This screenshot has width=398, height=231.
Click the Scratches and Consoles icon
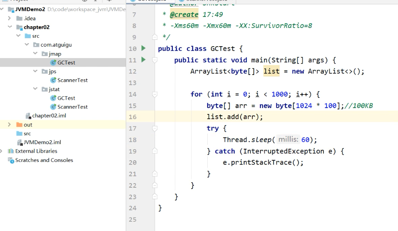(11, 160)
